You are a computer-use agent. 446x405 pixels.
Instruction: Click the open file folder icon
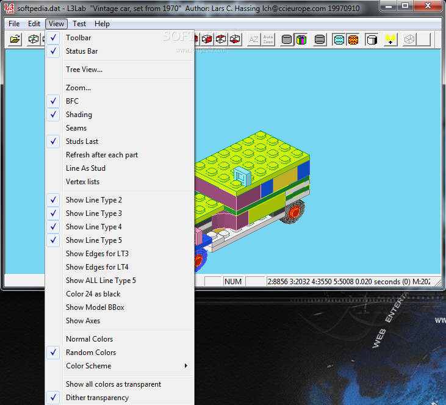pos(15,39)
